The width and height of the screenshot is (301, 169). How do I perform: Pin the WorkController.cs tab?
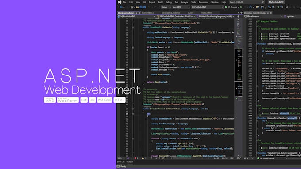pyautogui.click(x=136, y=13)
